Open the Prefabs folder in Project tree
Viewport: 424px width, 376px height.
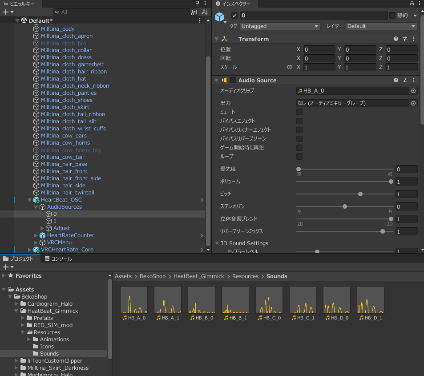point(43,318)
